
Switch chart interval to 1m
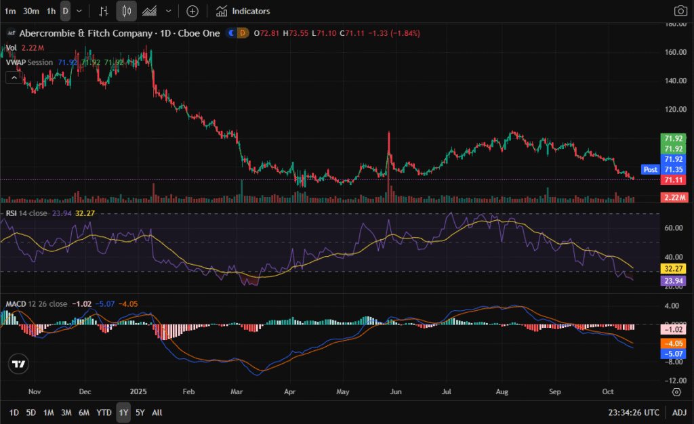10,11
